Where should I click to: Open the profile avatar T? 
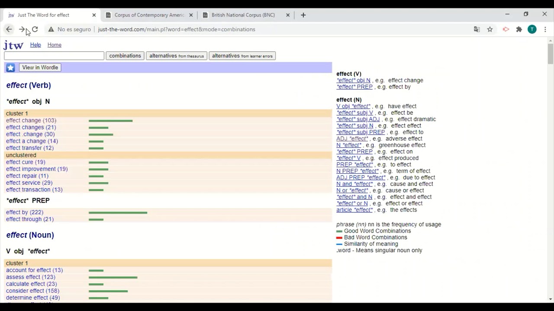coord(532,29)
